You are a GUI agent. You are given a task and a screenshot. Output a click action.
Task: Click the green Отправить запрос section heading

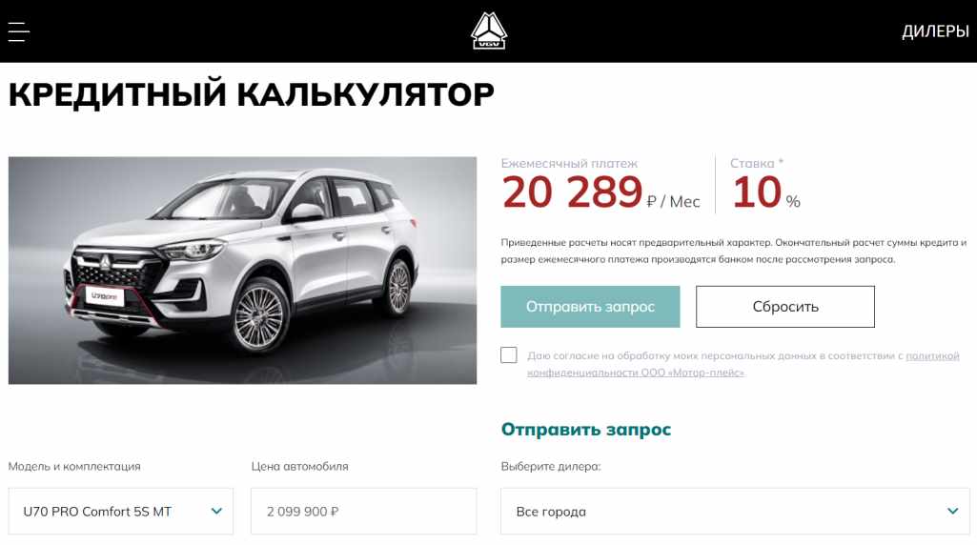tap(585, 429)
